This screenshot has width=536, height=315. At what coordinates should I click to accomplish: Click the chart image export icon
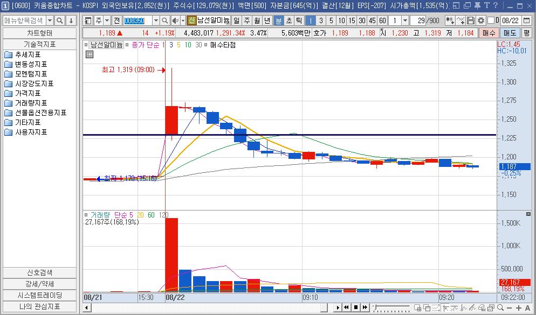coord(491,308)
